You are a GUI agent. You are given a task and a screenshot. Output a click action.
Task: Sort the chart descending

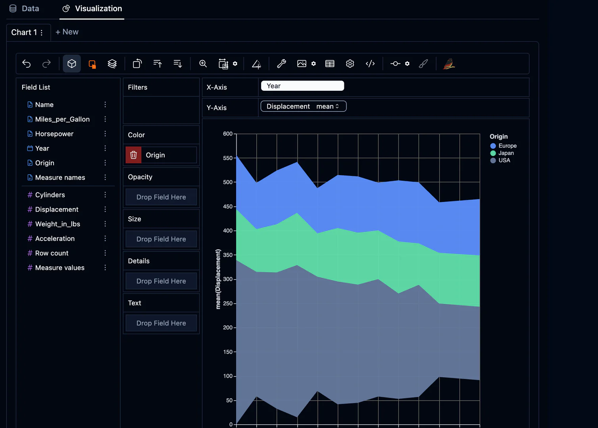[177, 63]
